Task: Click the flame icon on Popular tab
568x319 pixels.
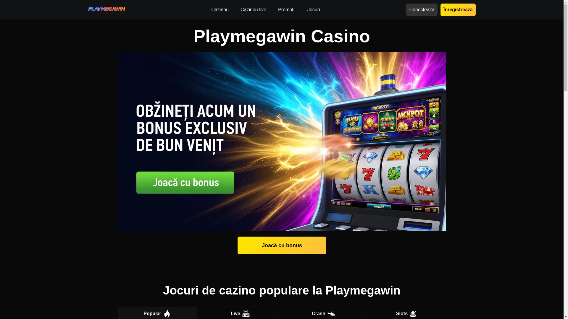Action: [x=167, y=314]
